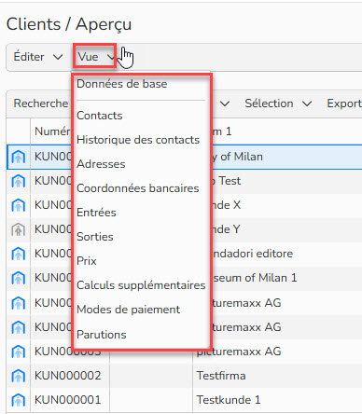Open the Vue dropdown menu
The image size is (362, 414).
point(95,57)
